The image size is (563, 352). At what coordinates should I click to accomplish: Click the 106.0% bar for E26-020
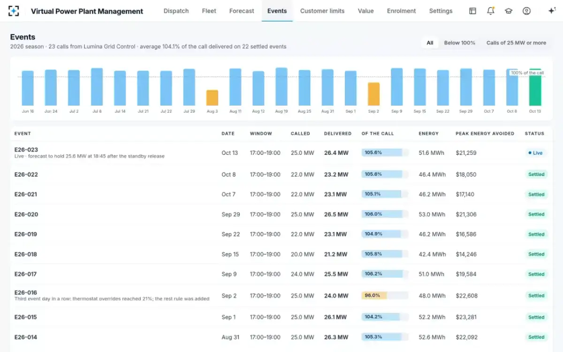(x=385, y=214)
